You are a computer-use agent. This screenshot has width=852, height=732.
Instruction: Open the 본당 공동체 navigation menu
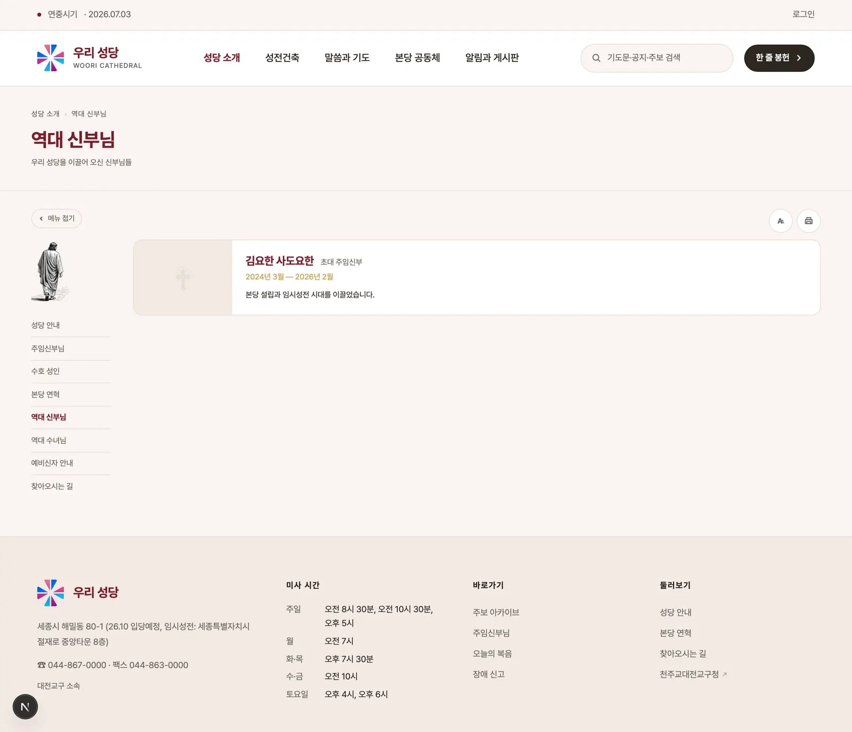click(x=417, y=57)
